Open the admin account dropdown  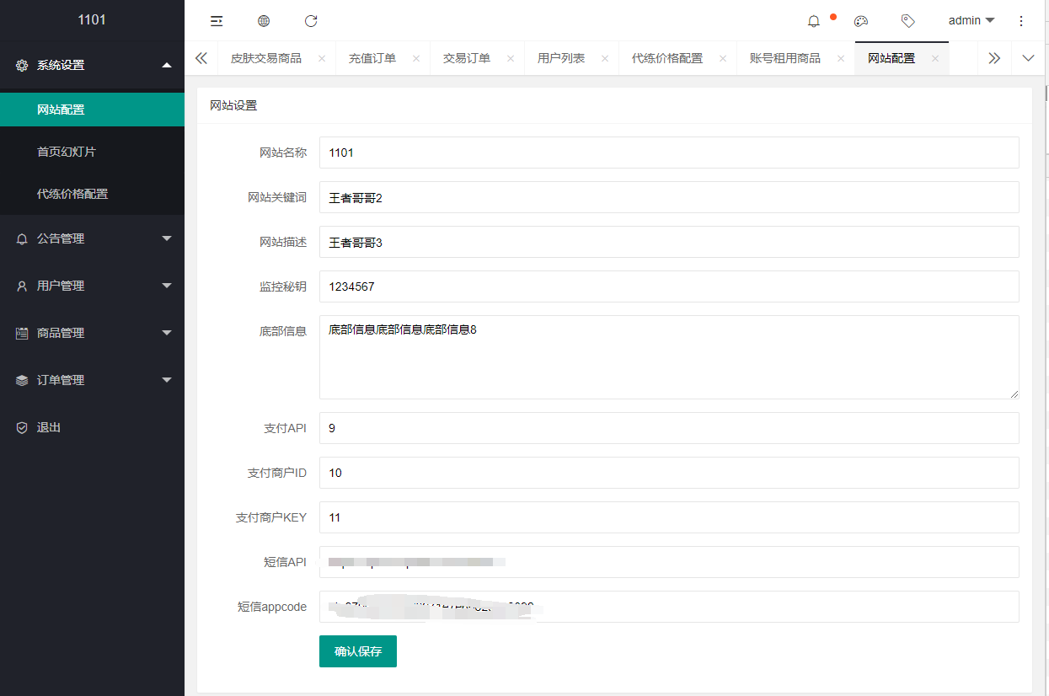(x=970, y=20)
